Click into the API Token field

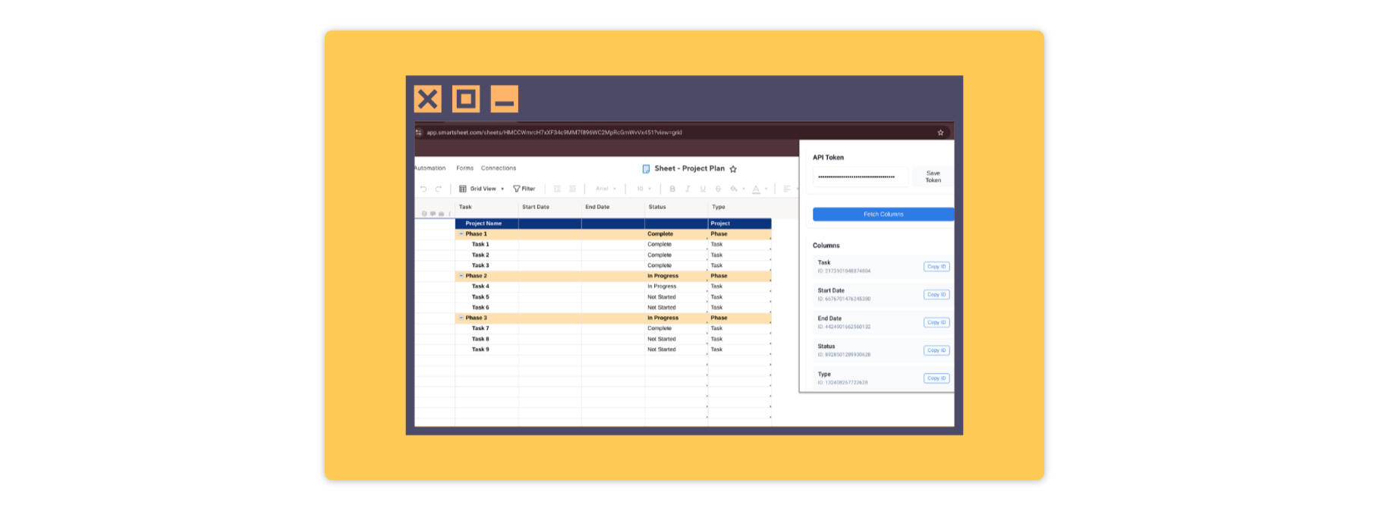[x=859, y=177]
